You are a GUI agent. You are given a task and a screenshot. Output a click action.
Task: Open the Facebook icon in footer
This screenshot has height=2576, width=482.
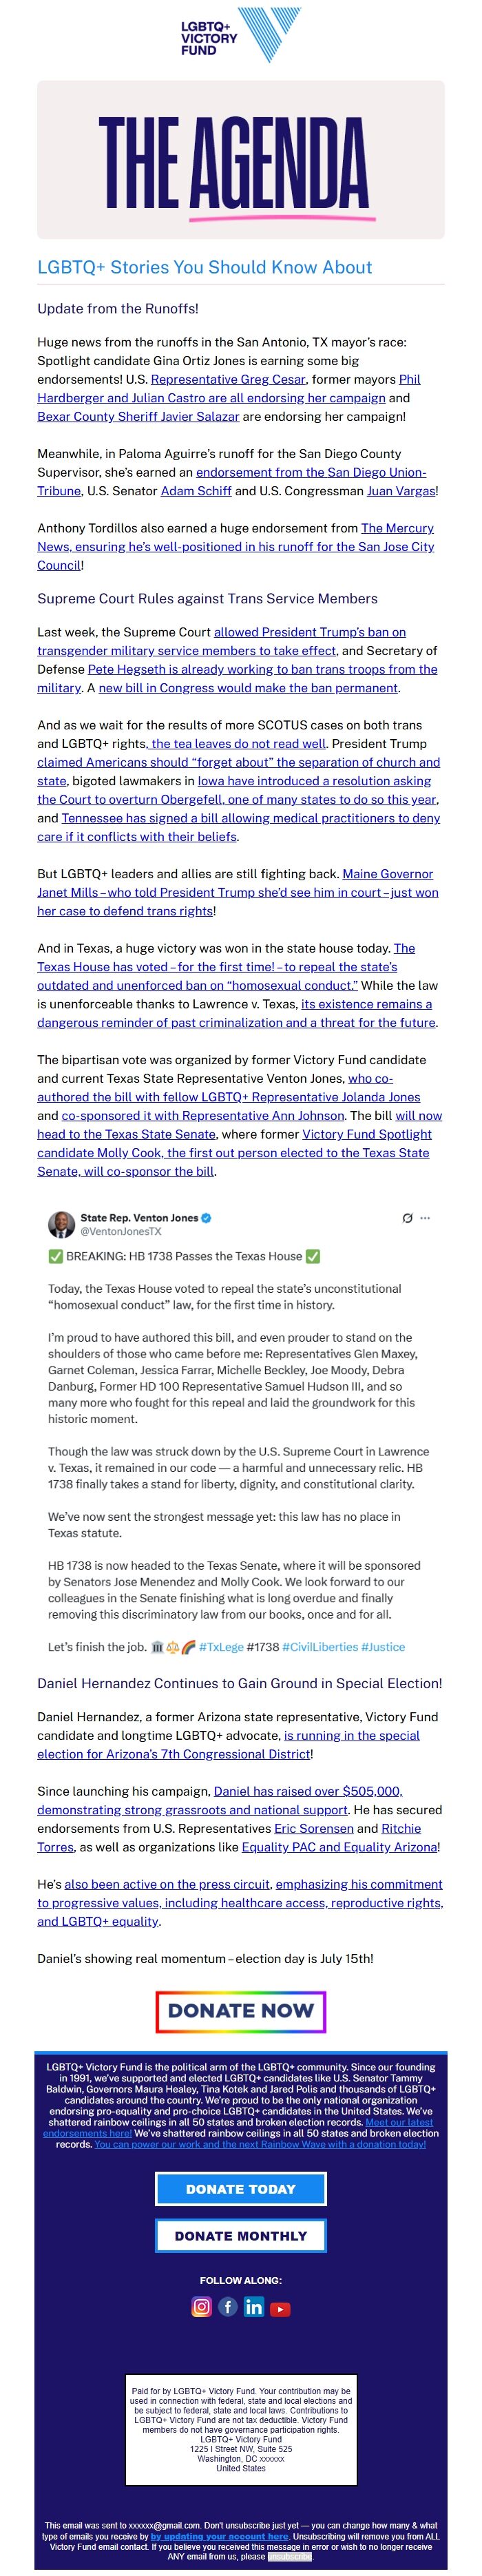point(228,2306)
